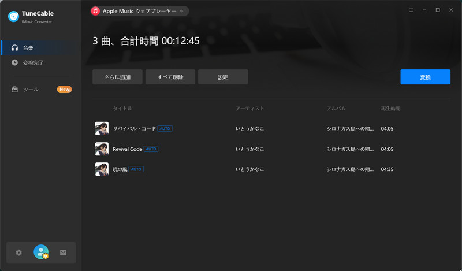Click the さらに追加 button
The height and width of the screenshot is (271, 462).
(x=118, y=77)
